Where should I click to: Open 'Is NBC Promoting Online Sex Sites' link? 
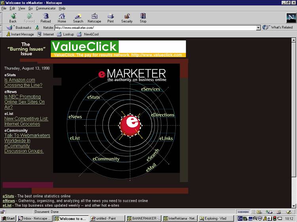[25, 102]
